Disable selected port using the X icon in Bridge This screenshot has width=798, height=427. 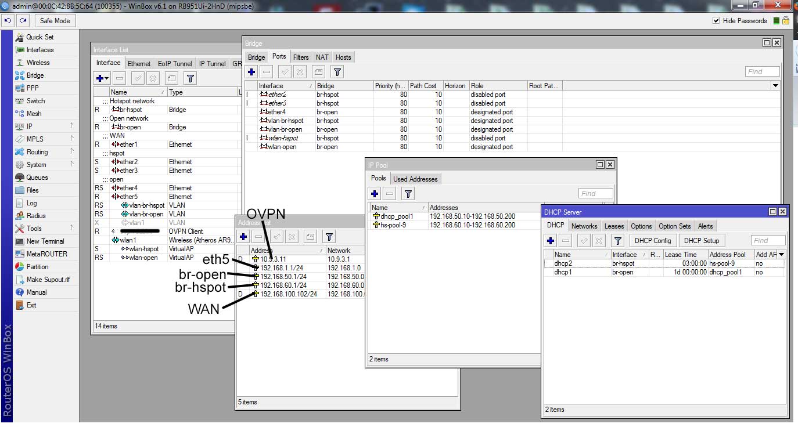coord(299,71)
